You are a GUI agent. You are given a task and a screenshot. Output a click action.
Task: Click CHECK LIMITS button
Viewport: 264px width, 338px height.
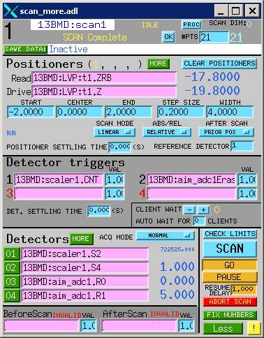(x=230, y=234)
